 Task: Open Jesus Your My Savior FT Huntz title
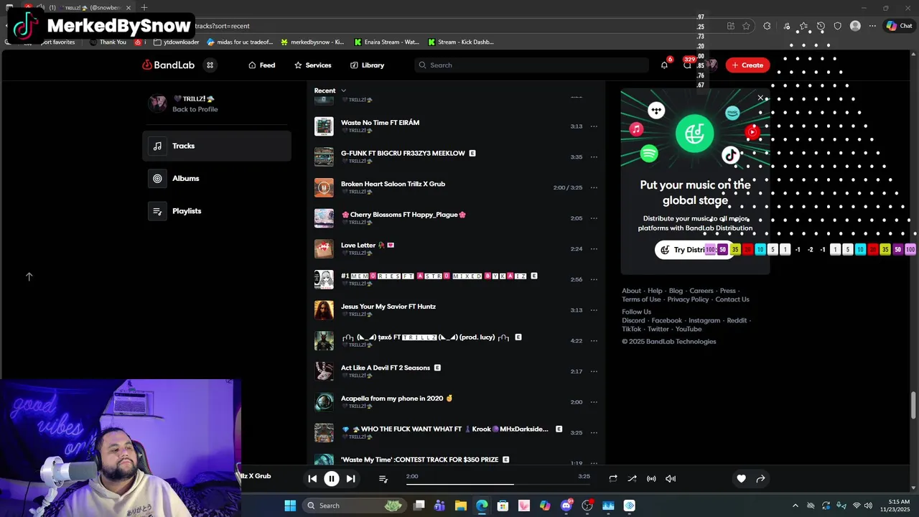coord(388,307)
